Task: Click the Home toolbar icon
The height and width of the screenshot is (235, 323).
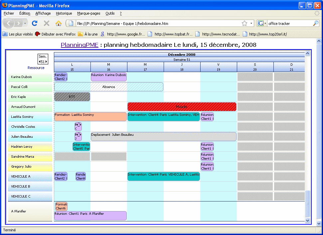Action: [x=59, y=23]
